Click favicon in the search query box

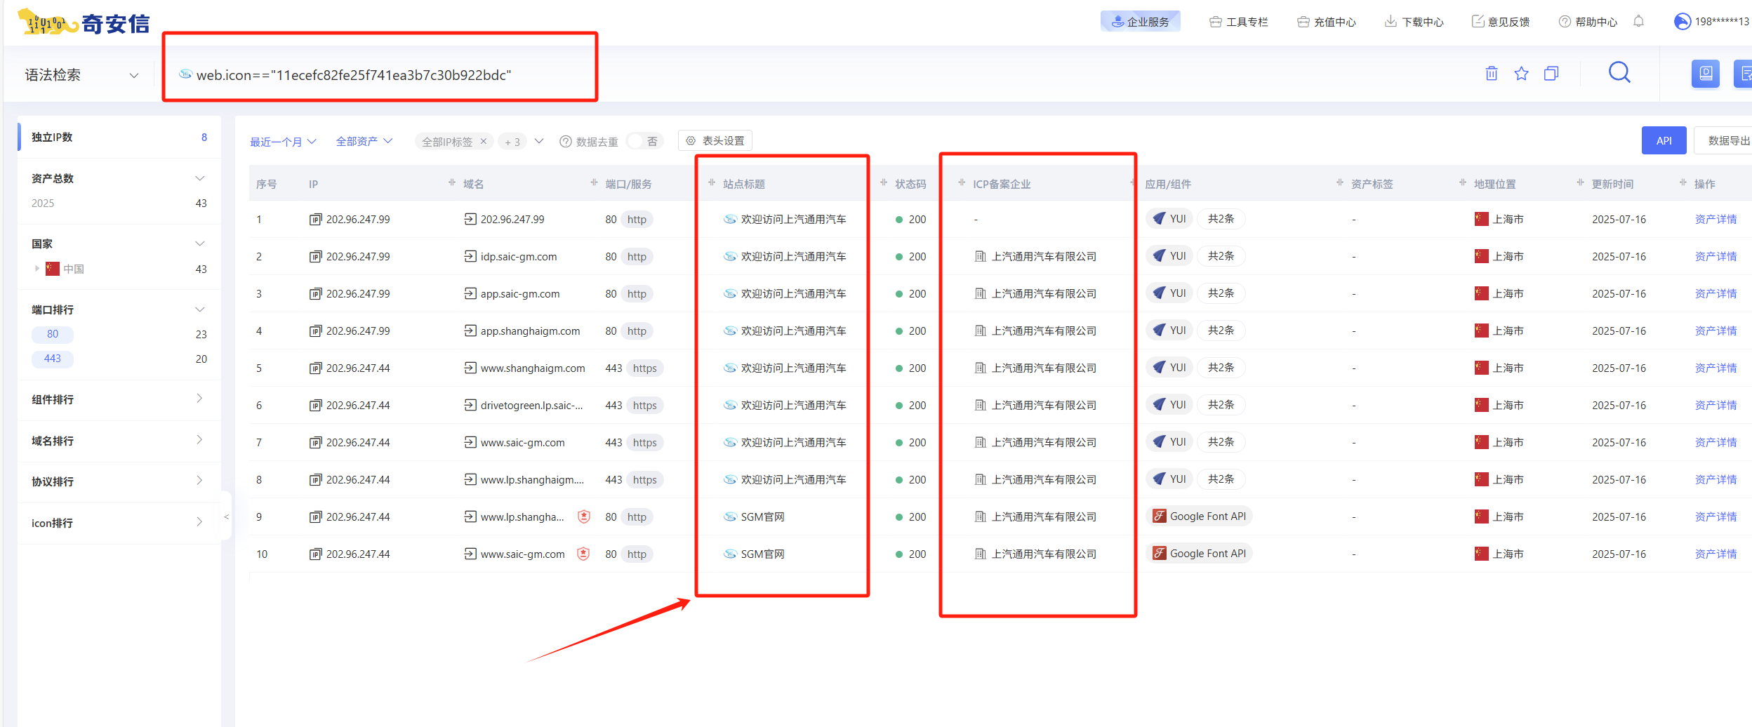[185, 74]
